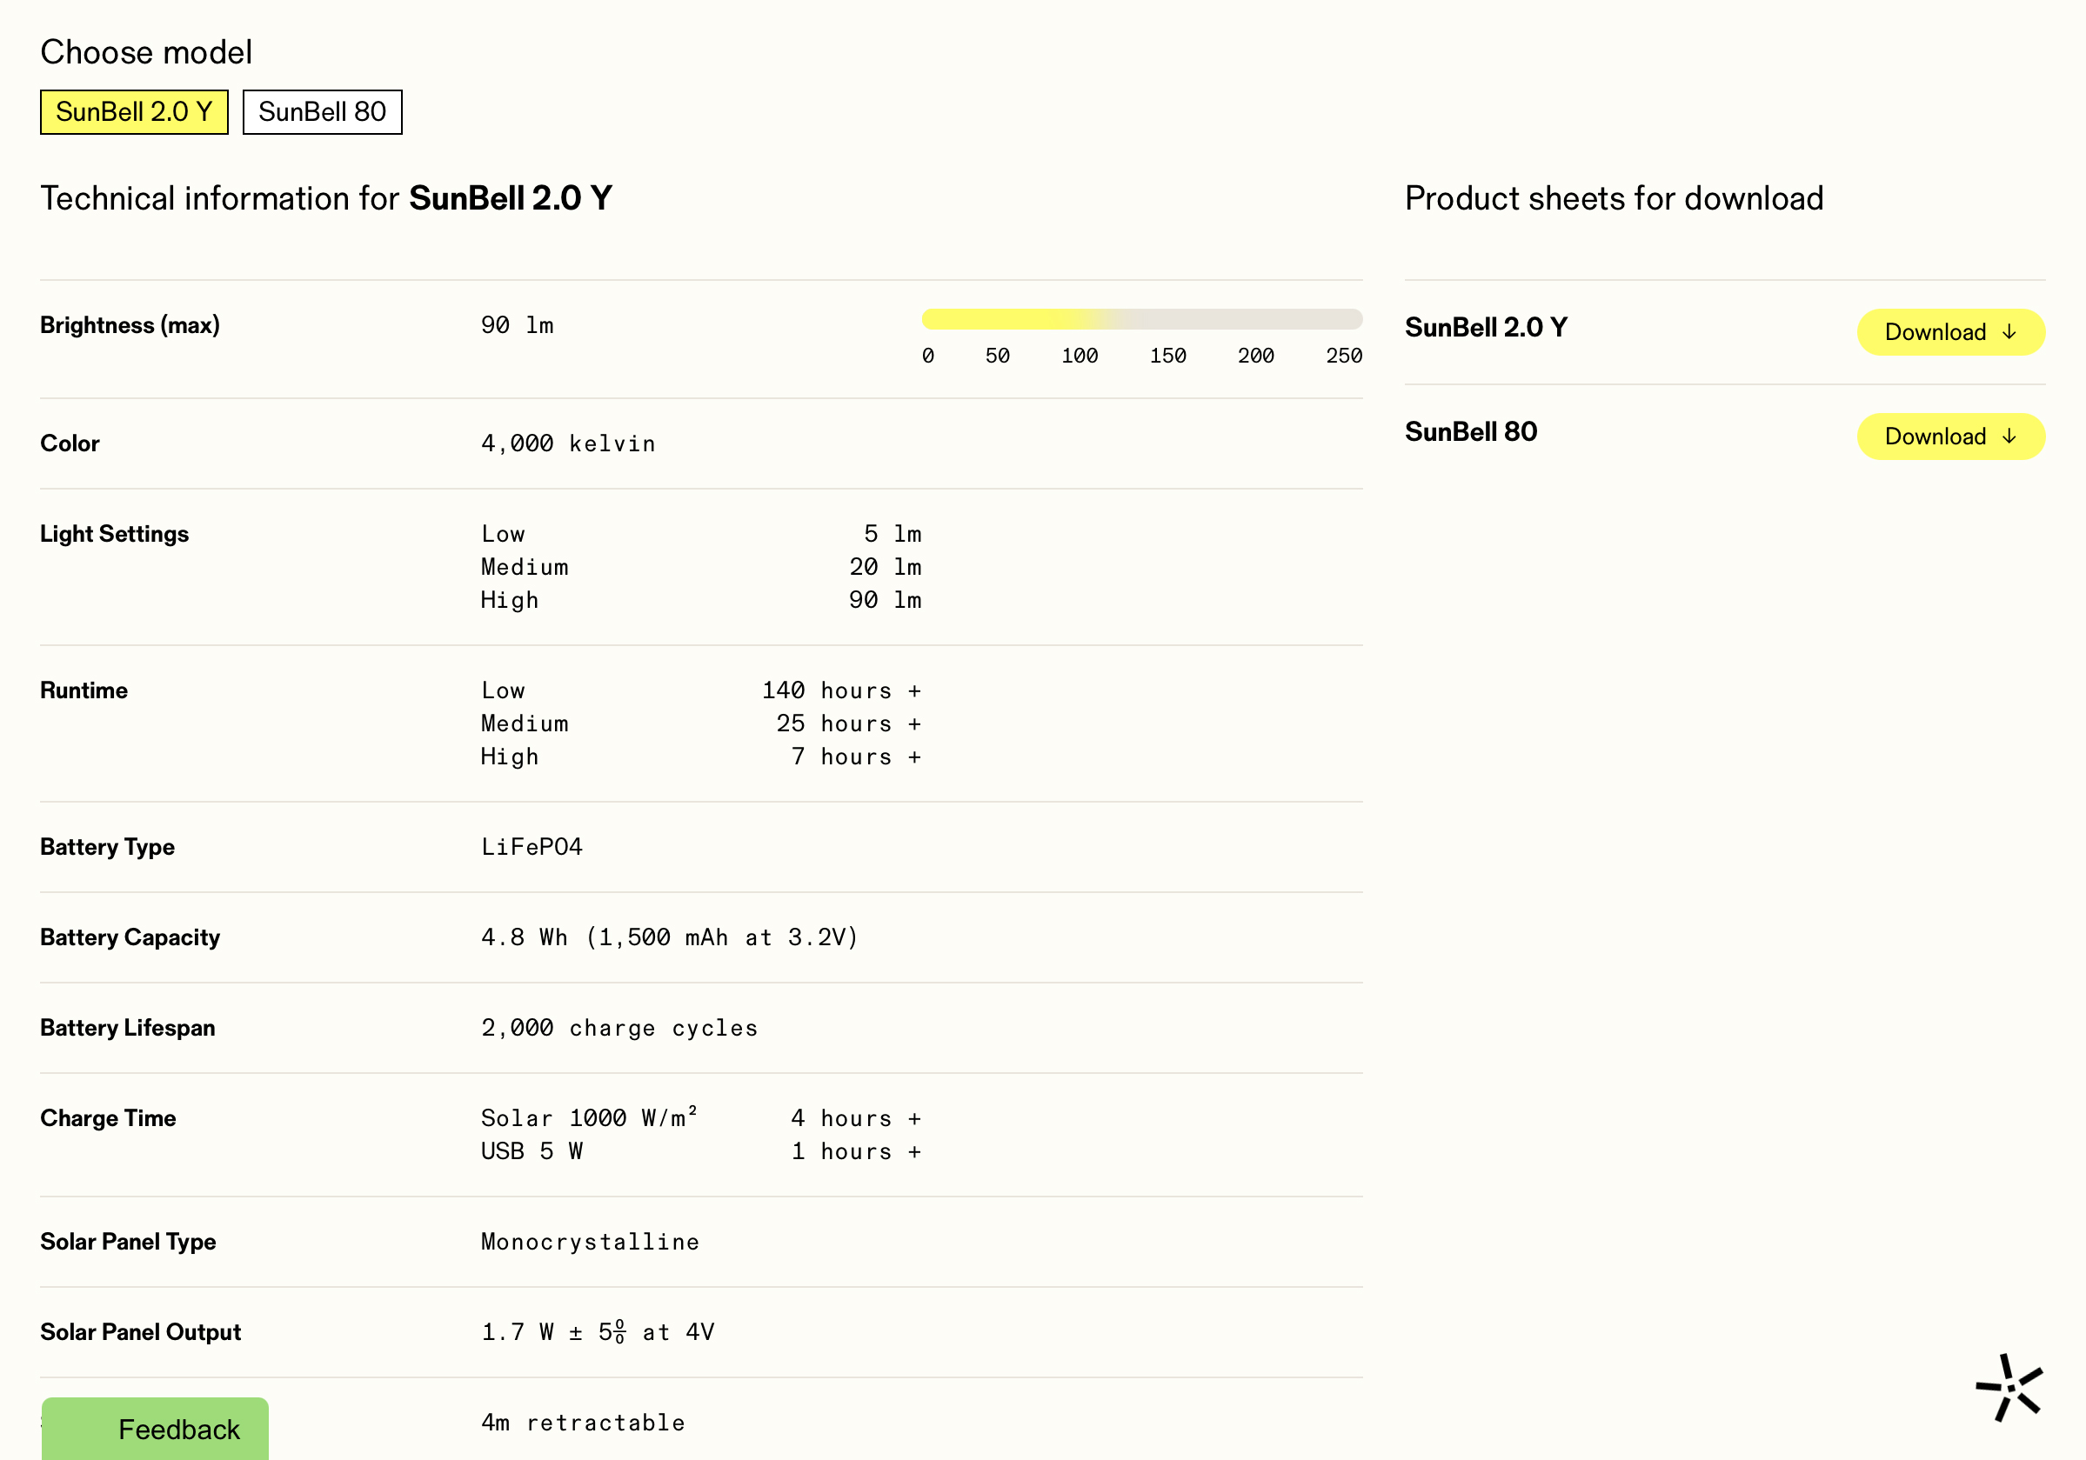This screenshot has width=2086, height=1460.
Task: Download the SunBell 80 product sheet
Action: [1949, 437]
